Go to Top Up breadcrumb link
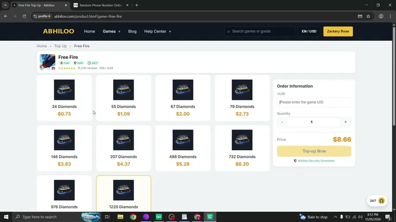 pos(60,46)
